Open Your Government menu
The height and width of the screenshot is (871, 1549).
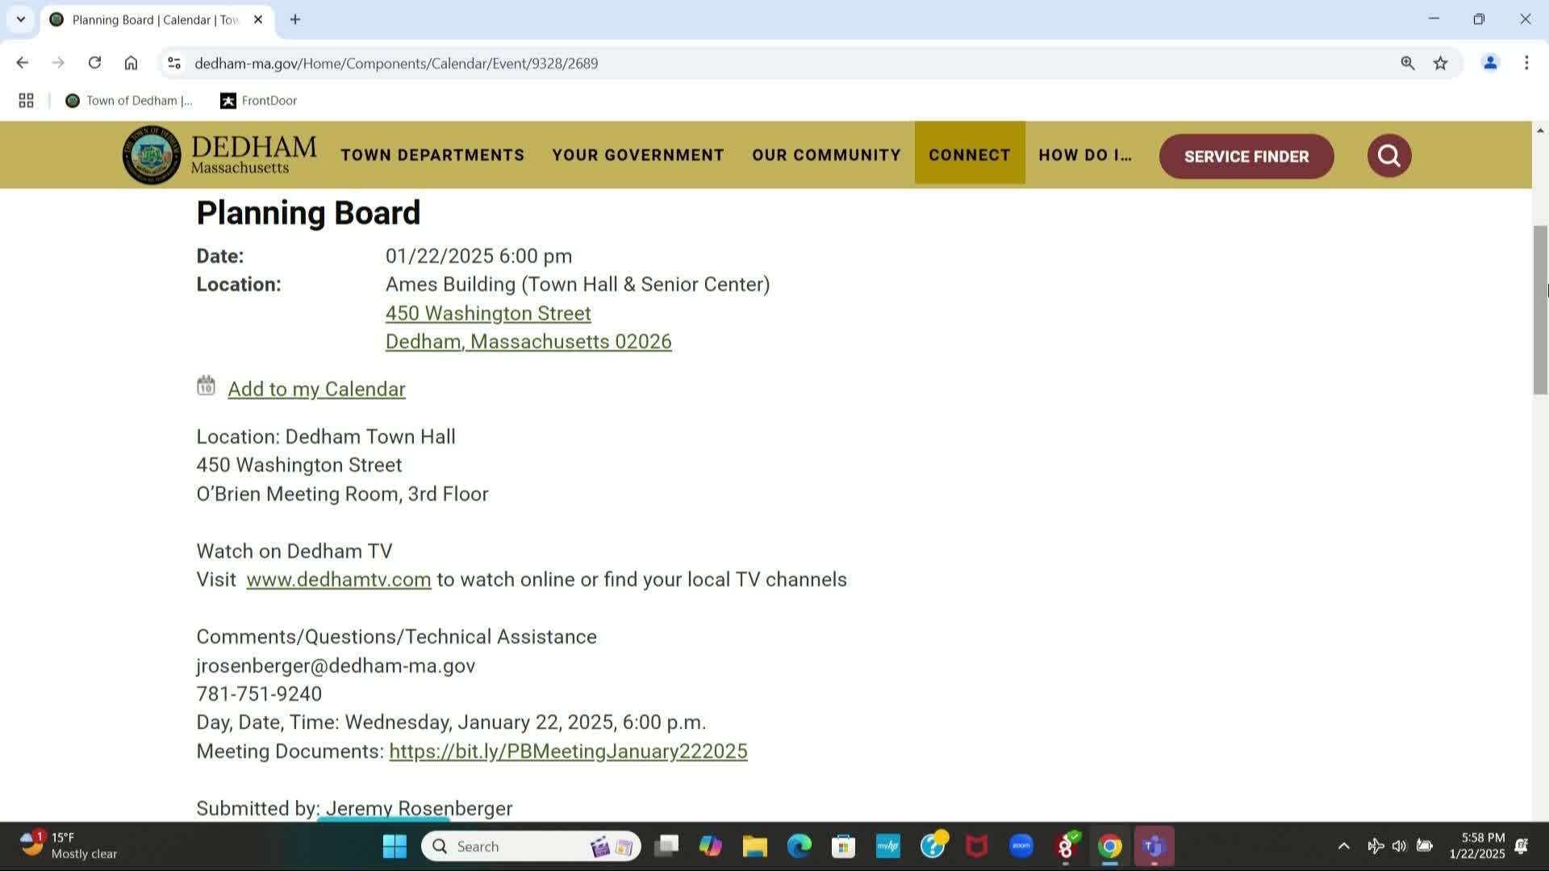pos(638,155)
